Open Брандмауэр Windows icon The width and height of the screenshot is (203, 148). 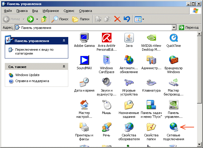(x=173, y=60)
